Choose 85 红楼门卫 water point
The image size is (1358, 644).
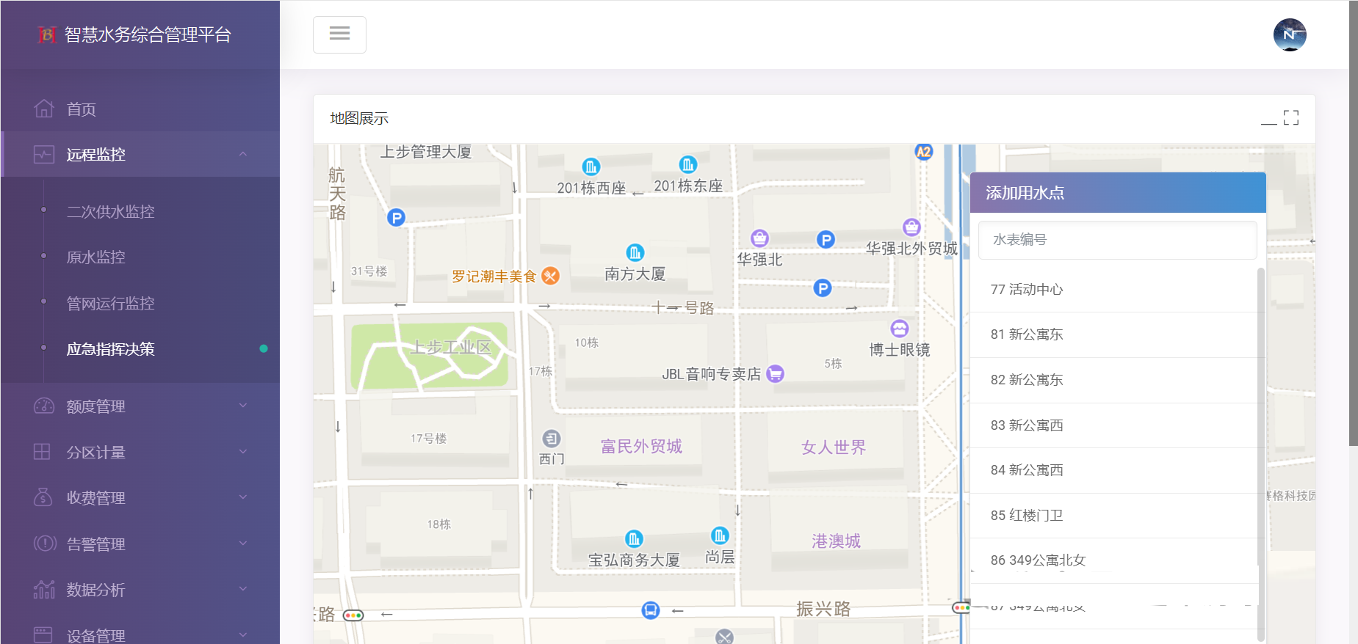(1026, 516)
